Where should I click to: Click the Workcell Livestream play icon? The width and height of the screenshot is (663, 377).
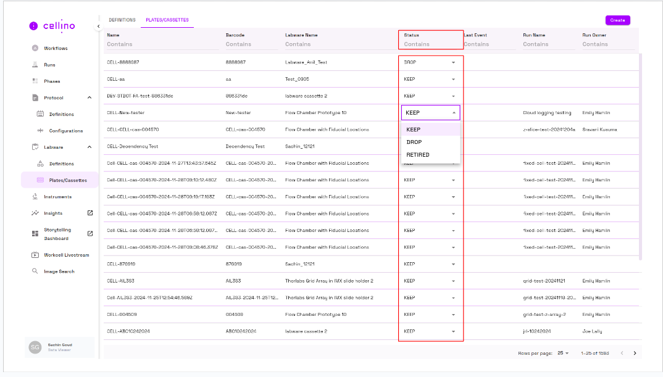coord(35,255)
